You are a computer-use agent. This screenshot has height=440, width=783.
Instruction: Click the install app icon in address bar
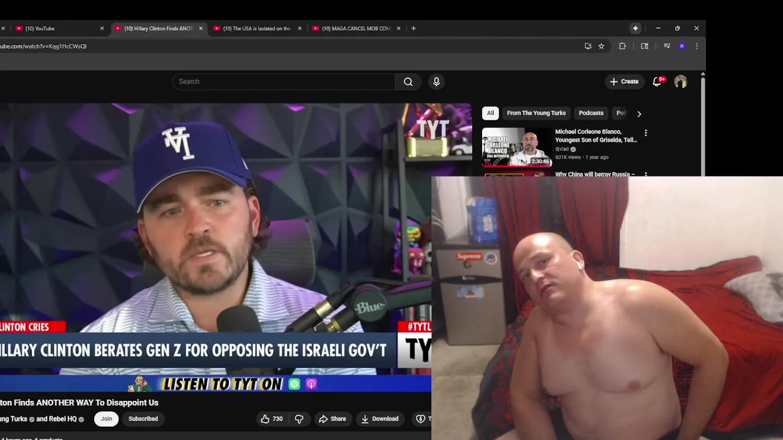(x=588, y=46)
